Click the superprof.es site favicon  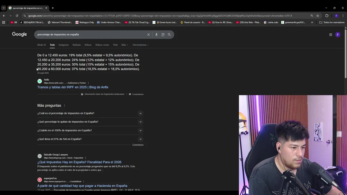click(40, 180)
